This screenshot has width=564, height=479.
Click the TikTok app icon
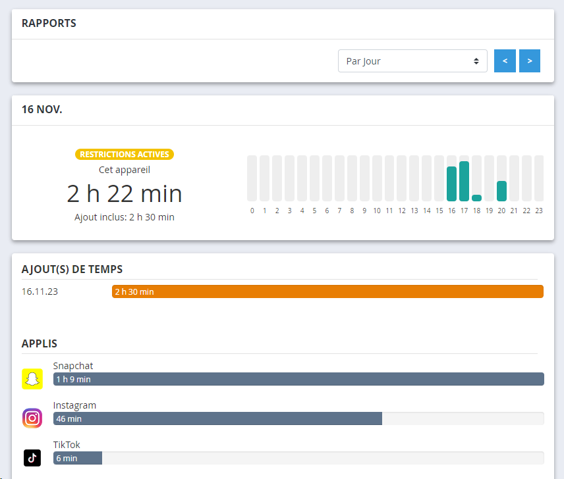coord(32,458)
